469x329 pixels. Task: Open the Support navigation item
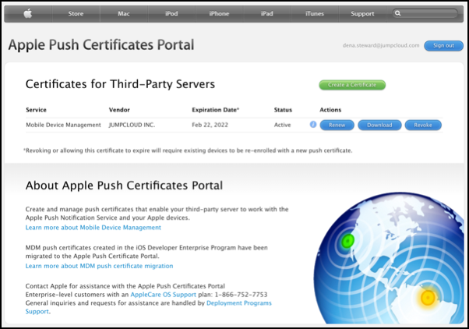point(362,13)
